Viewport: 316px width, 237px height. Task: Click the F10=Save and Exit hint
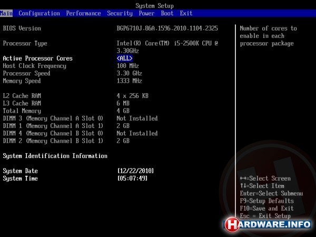tap(266, 209)
